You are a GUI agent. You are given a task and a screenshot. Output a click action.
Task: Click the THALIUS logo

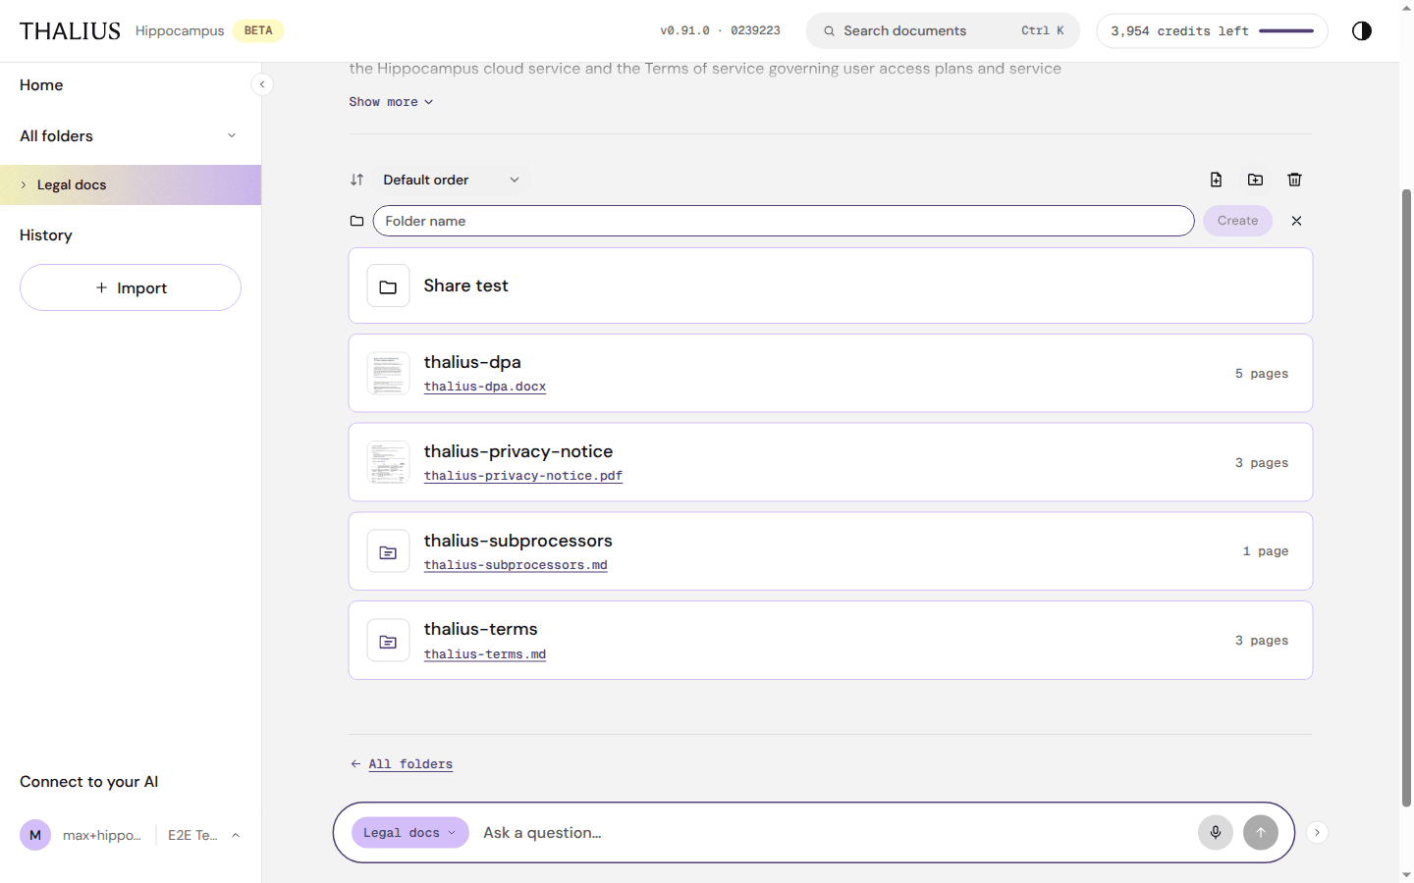click(x=70, y=31)
